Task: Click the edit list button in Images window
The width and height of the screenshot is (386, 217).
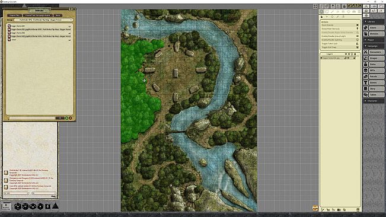Action: tap(71, 118)
